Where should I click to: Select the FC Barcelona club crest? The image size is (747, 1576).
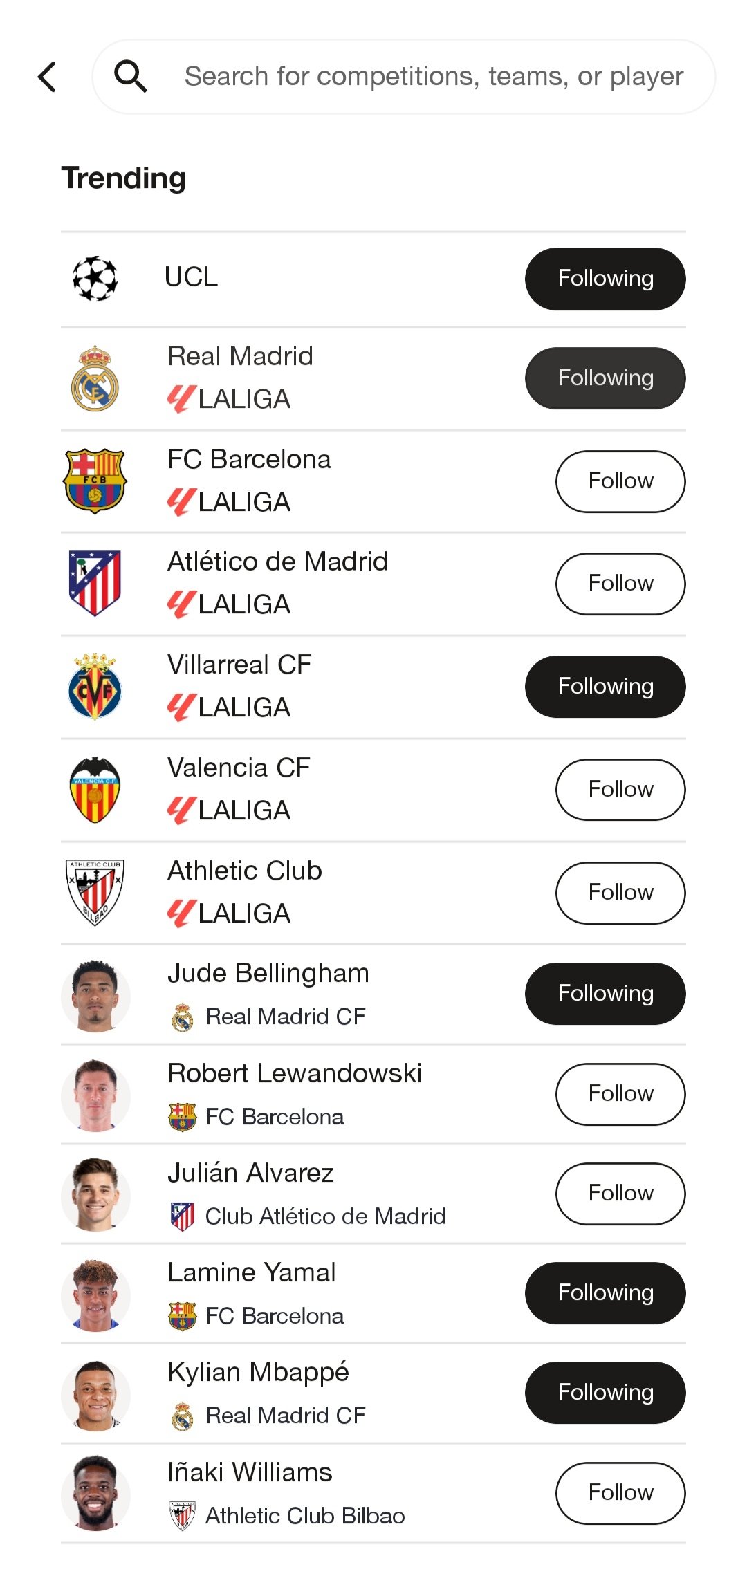(95, 481)
